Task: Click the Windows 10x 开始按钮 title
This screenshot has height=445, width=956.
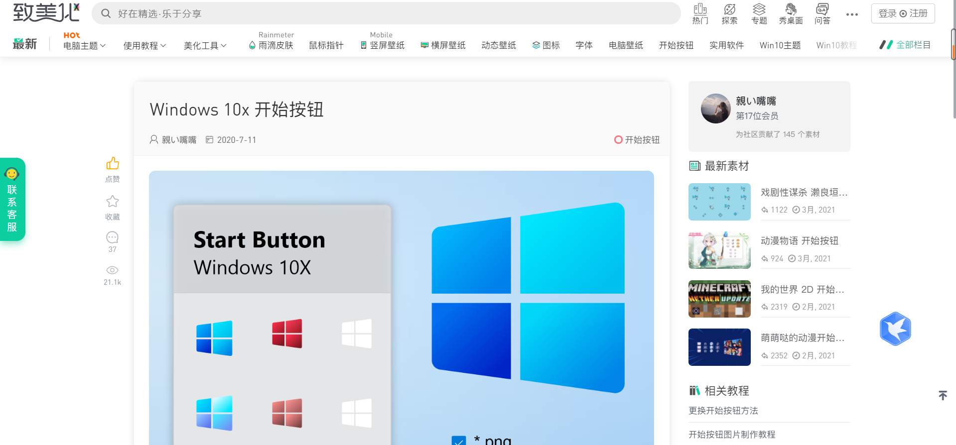Action: pyautogui.click(x=237, y=110)
